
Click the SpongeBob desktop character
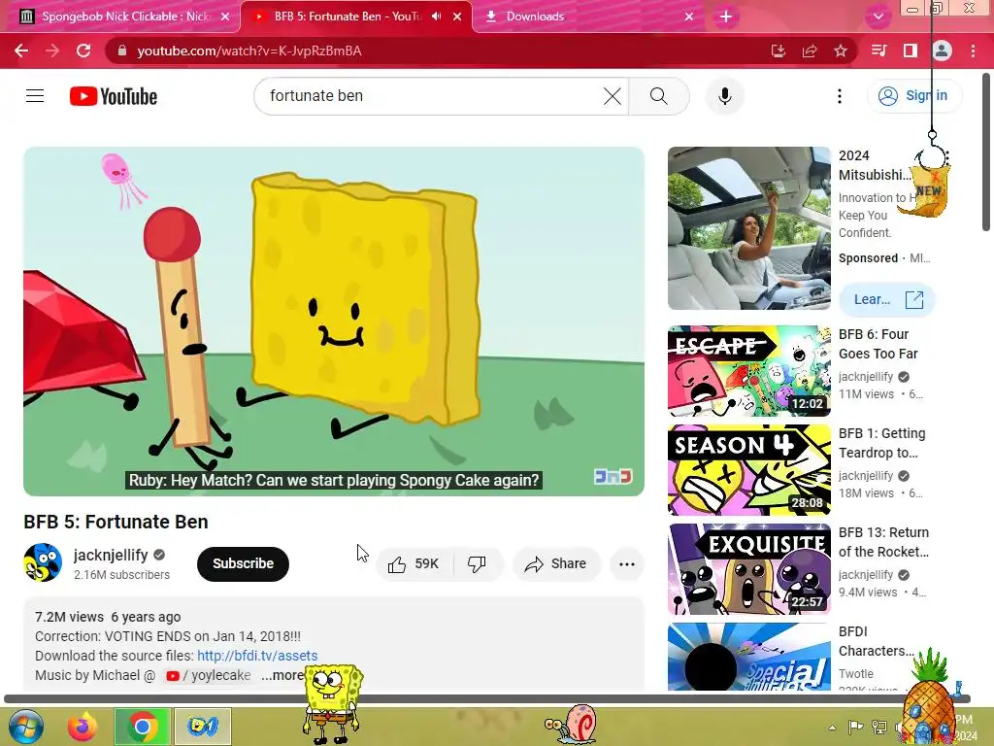332,703
